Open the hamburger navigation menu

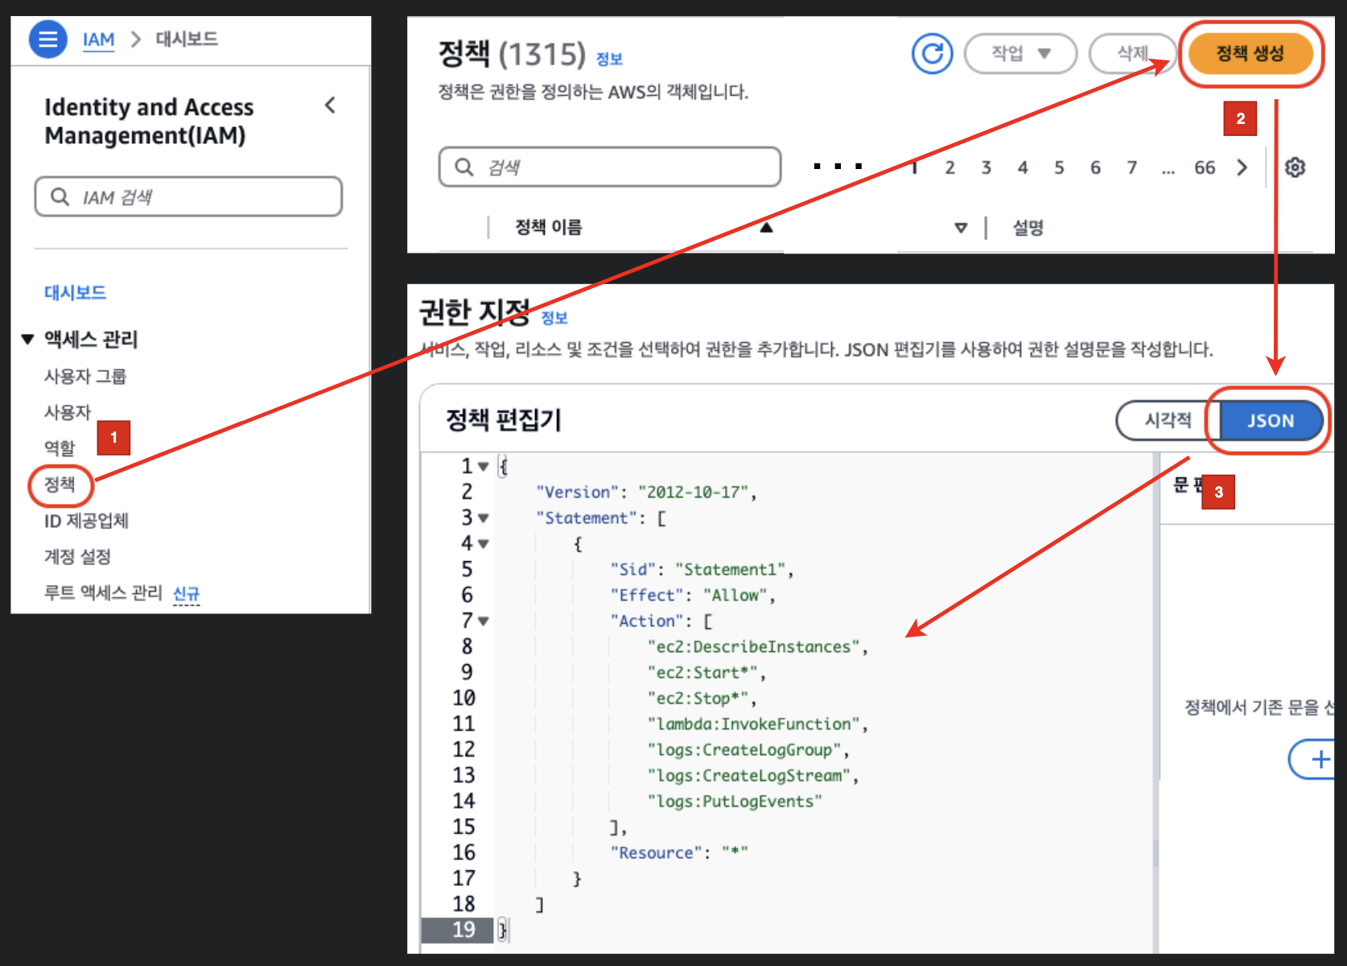pos(47,39)
